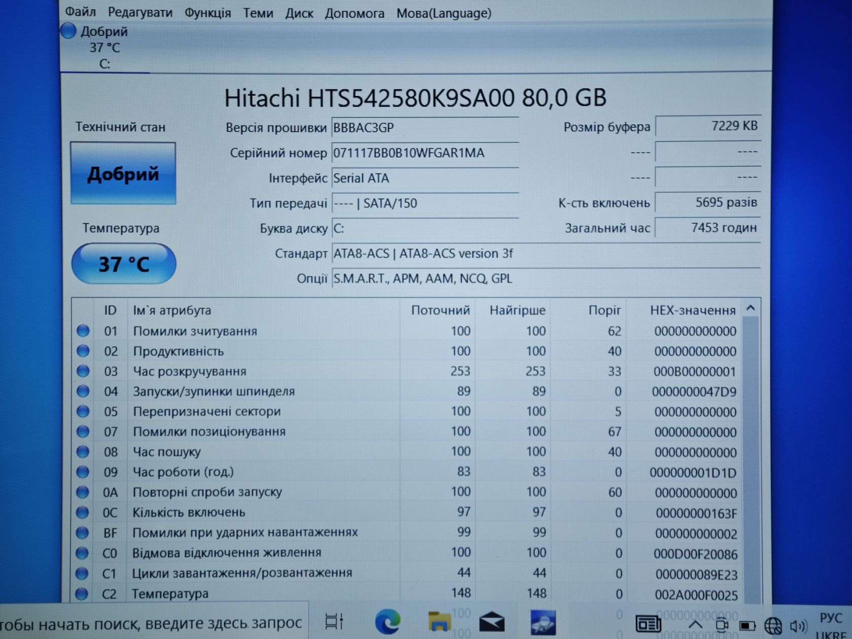The width and height of the screenshot is (852, 639).
Task: Click the status dot for Цикли завантаження/розвантаження
Action: point(82,573)
